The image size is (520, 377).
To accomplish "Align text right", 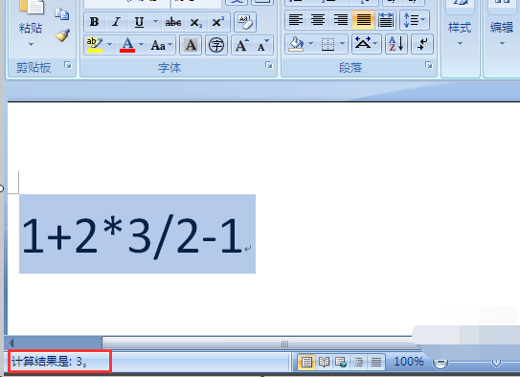I will point(341,20).
